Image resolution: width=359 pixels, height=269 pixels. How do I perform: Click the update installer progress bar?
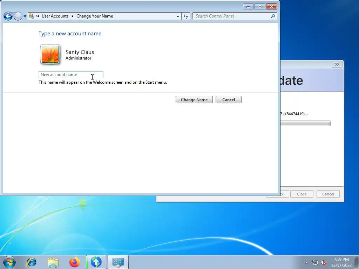click(x=305, y=124)
